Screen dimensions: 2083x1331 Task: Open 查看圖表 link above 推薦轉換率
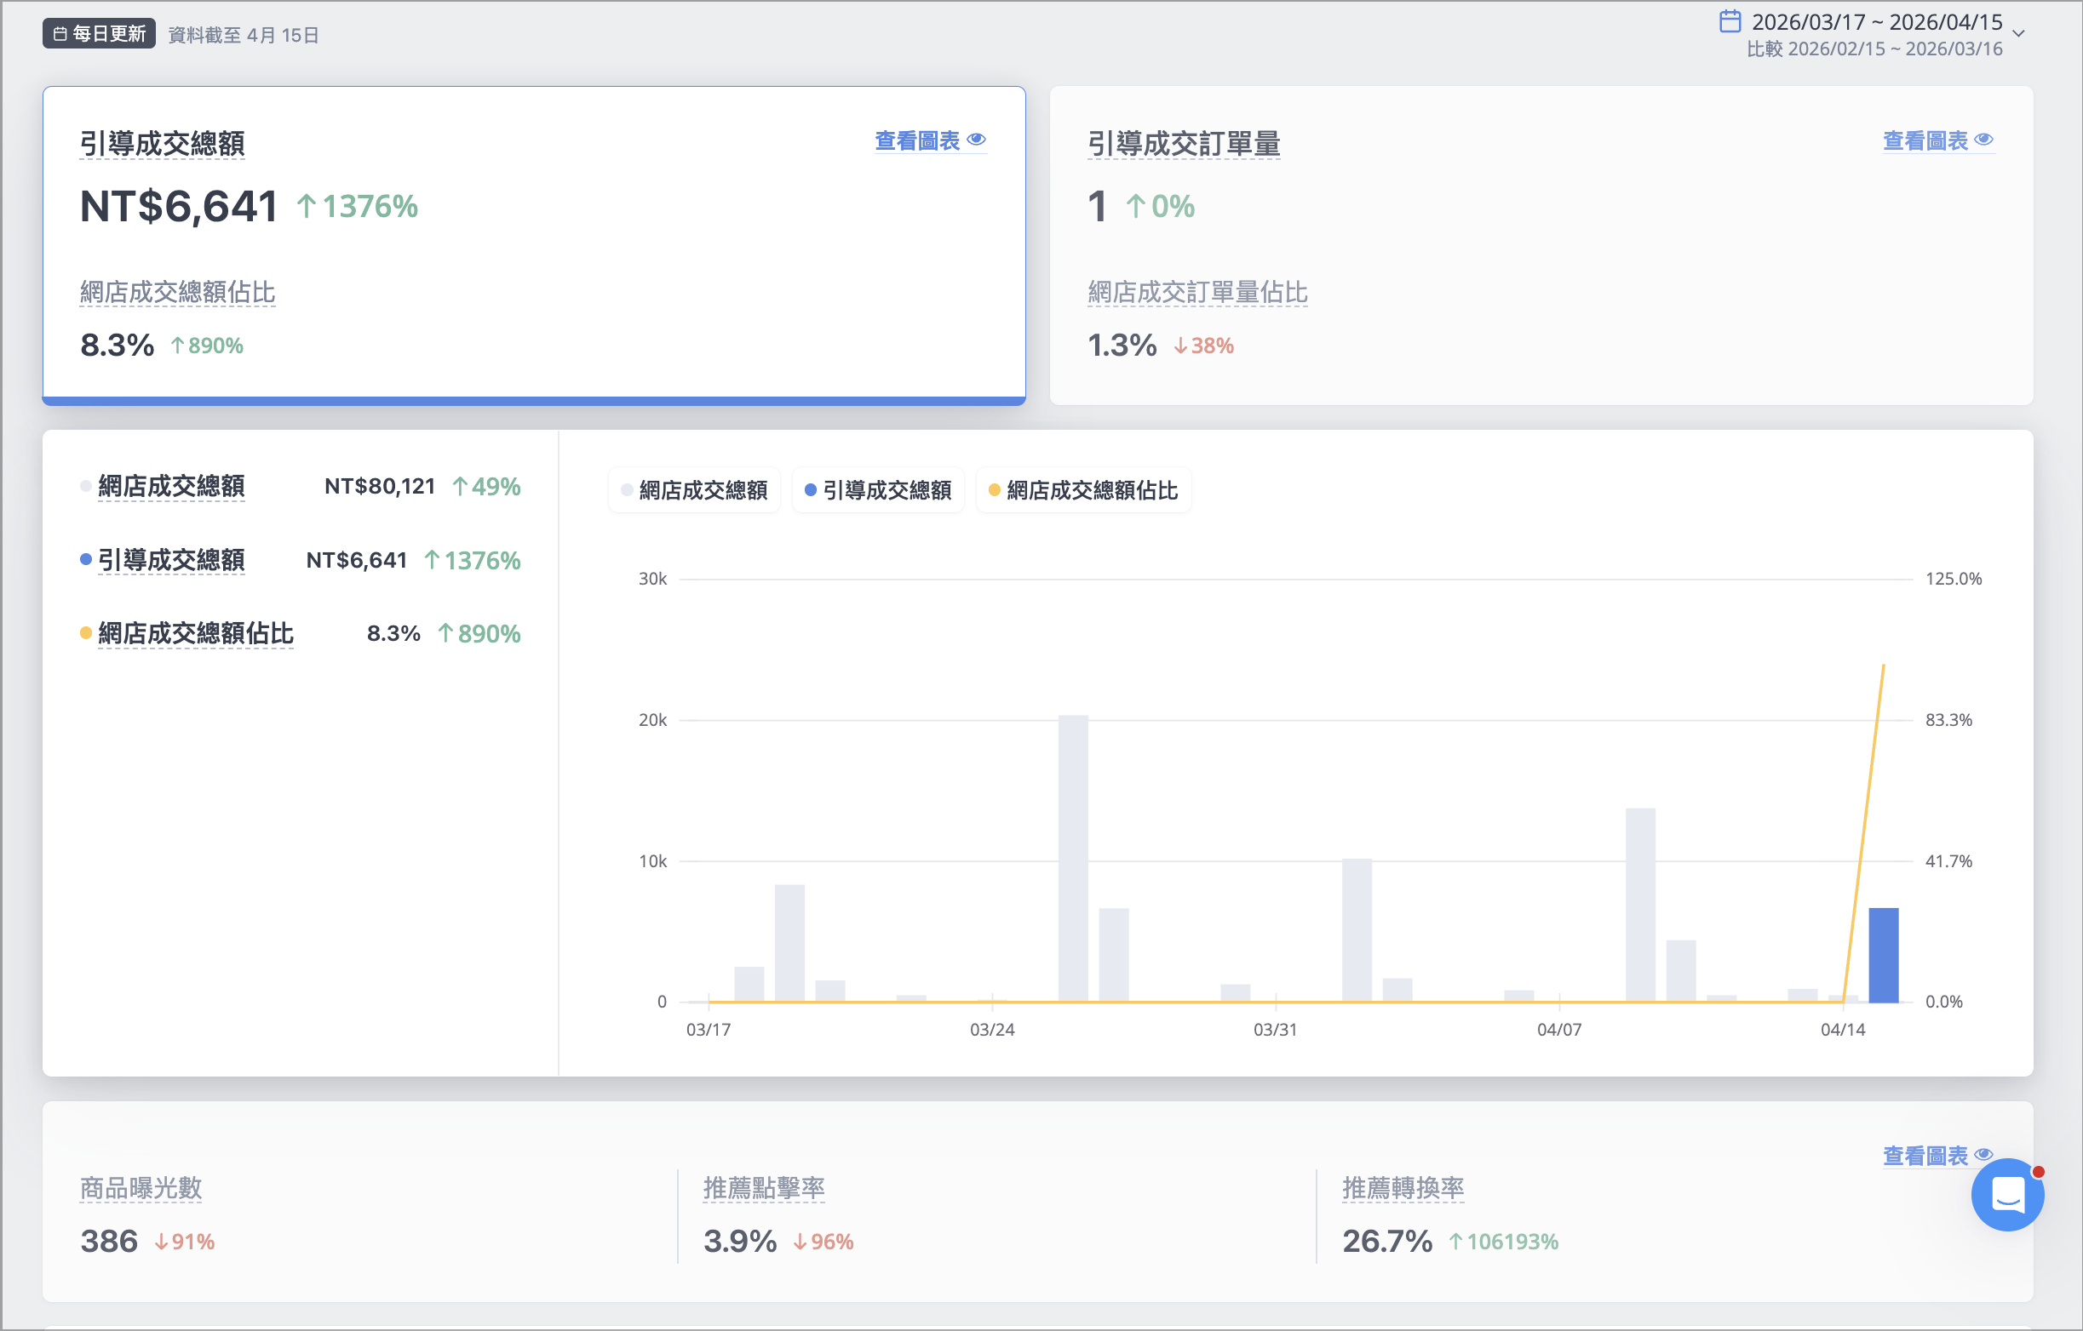coord(1938,1156)
